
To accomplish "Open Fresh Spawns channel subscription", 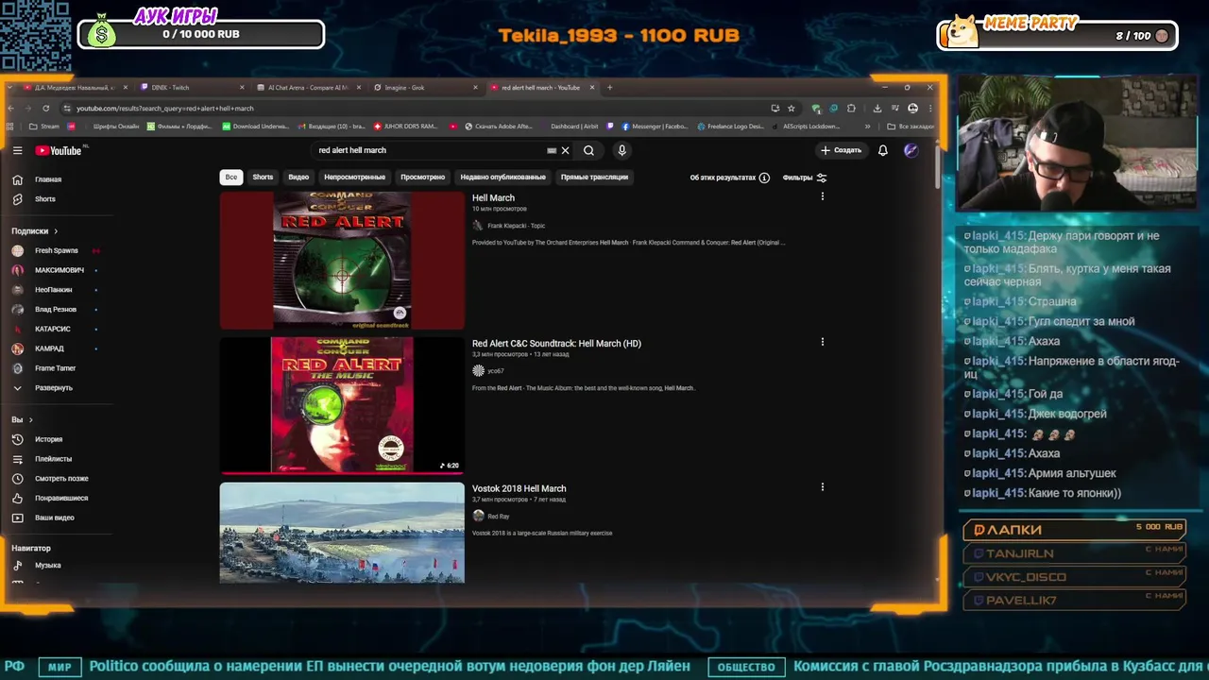I will [x=55, y=250].
